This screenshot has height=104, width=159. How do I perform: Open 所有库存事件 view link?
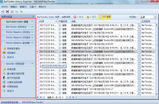click(13, 49)
